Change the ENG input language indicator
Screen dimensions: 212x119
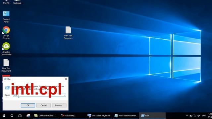(204, 116)
